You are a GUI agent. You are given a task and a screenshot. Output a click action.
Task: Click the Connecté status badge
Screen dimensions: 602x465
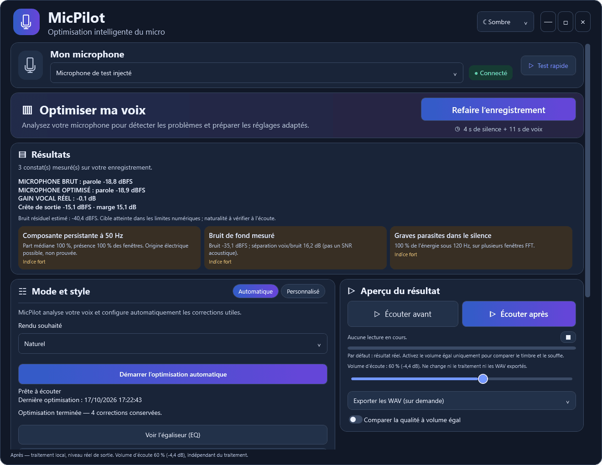[x=491, y=73]
